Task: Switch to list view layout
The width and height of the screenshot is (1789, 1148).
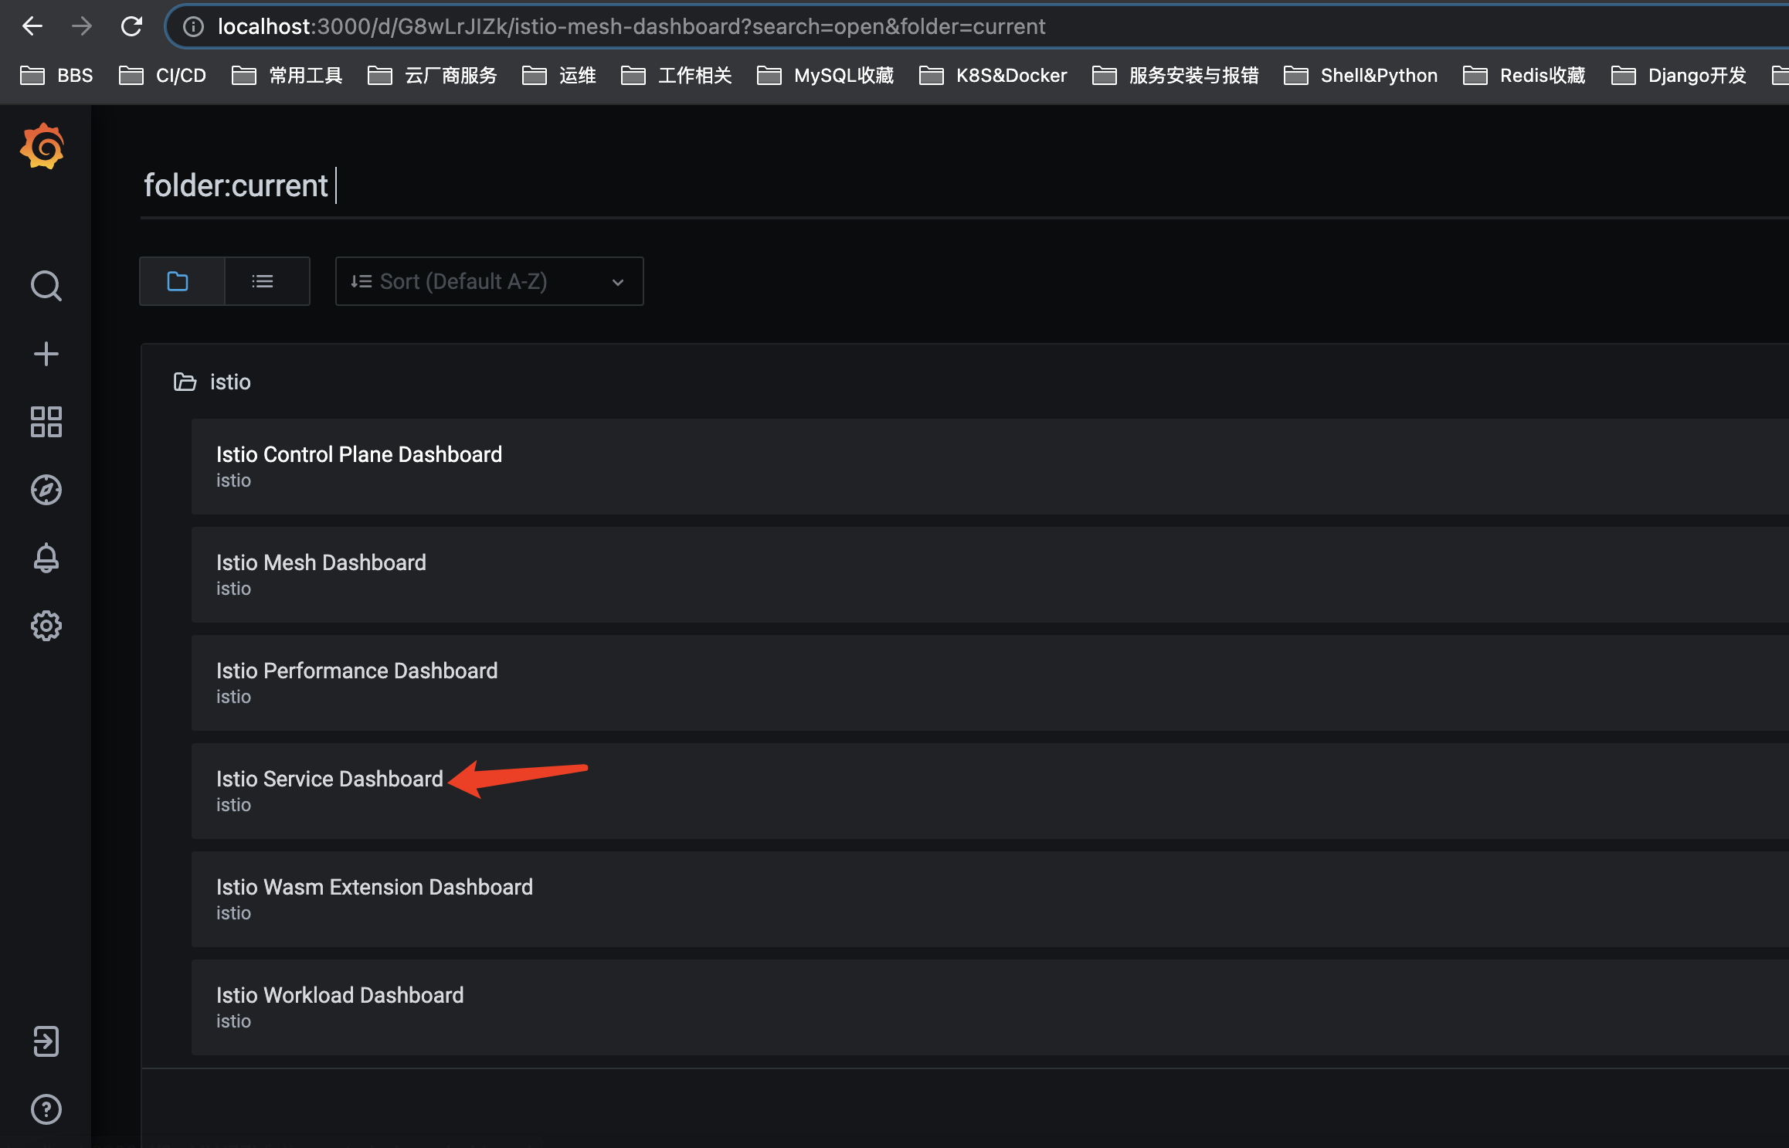Action: [263, 281]
